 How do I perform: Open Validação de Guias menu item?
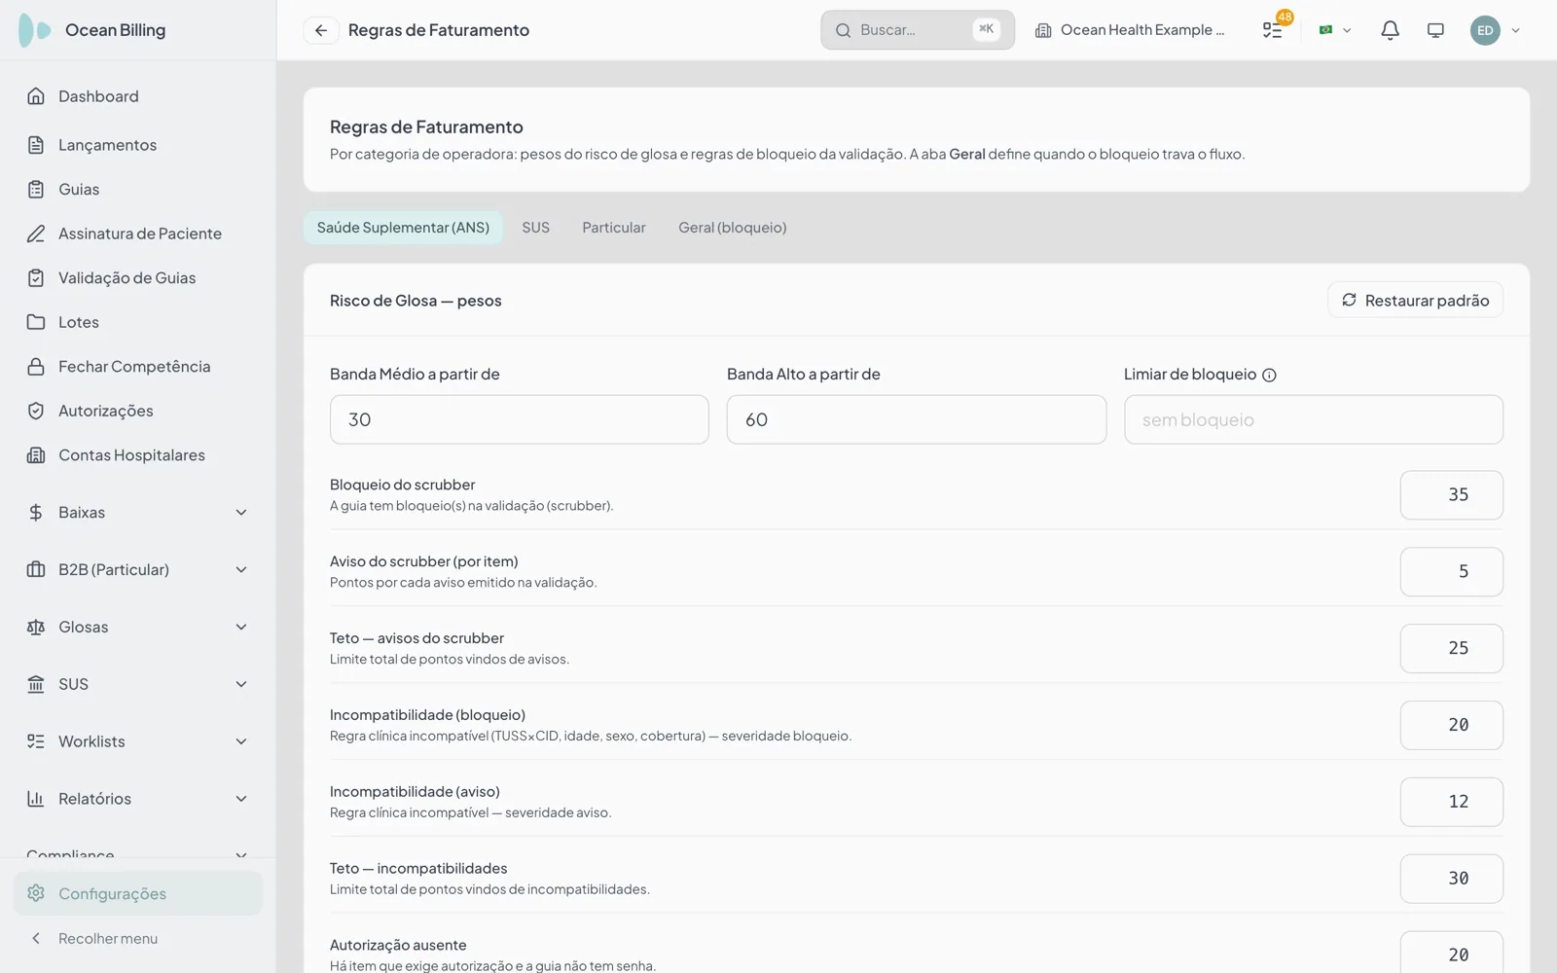(138, 278)
